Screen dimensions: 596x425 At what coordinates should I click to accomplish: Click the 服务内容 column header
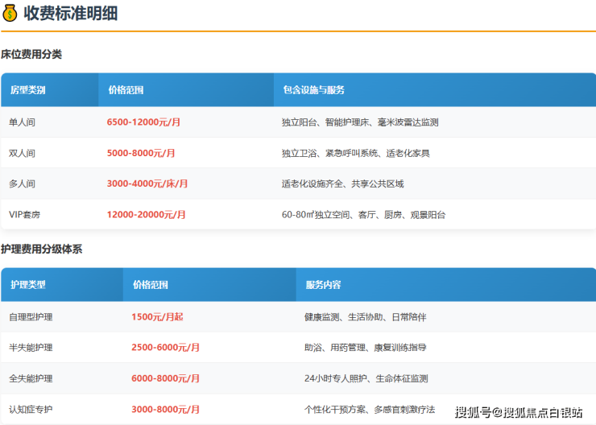(323, 285)
